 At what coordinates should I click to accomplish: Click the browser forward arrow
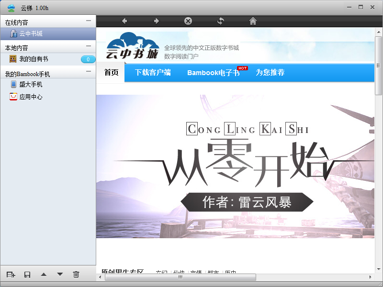click(x=156, y=21)
